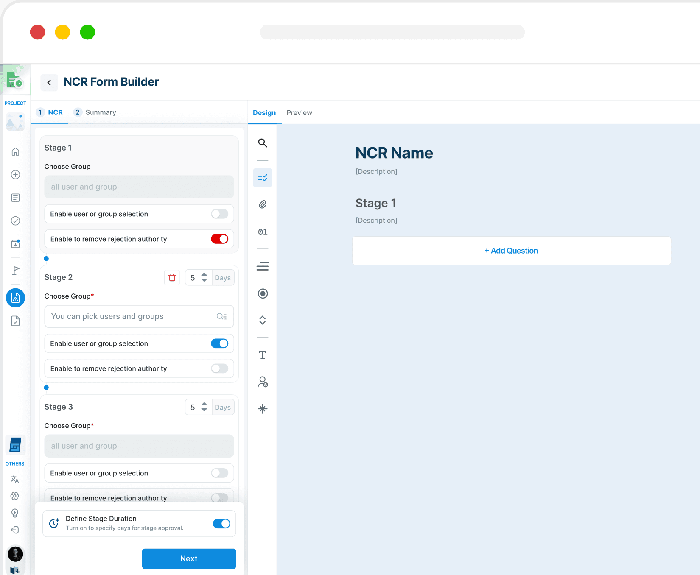Viewport: 700px width, 575px height.
Task: Go back with the arrow beside NCR Form Builder
Action: [x=49, y=82]
